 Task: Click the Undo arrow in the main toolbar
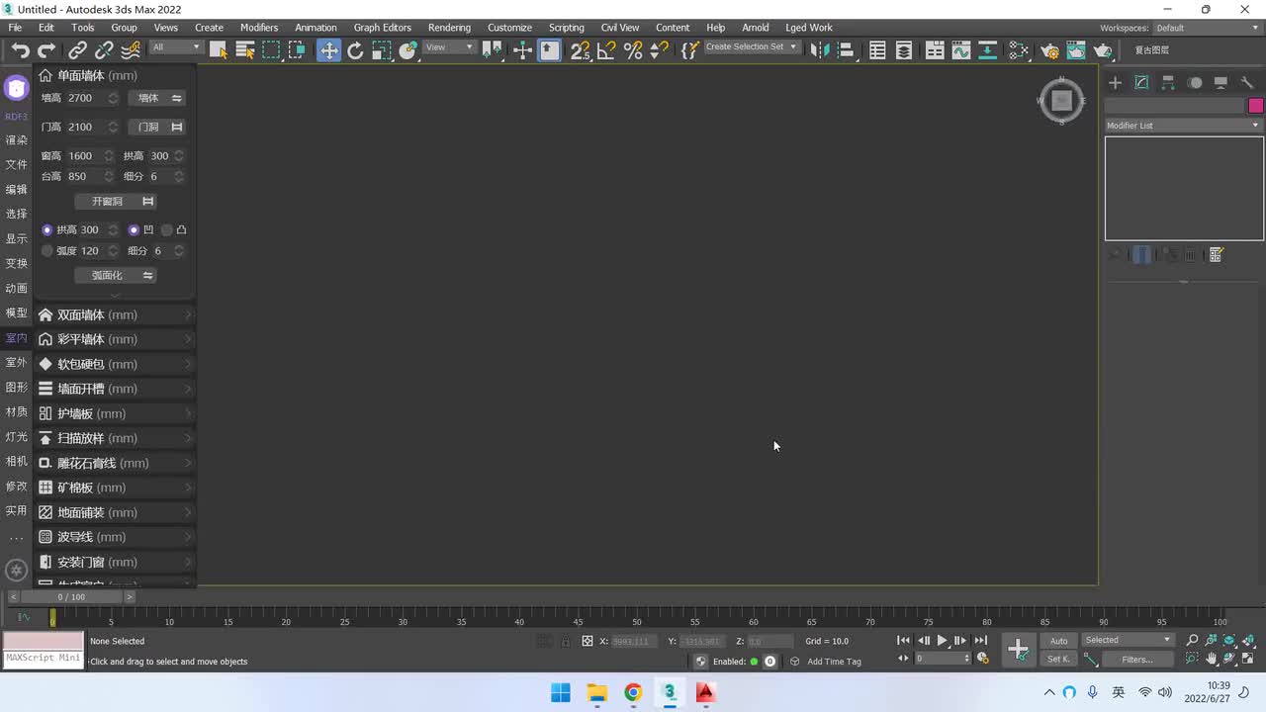tap(20, 50)
